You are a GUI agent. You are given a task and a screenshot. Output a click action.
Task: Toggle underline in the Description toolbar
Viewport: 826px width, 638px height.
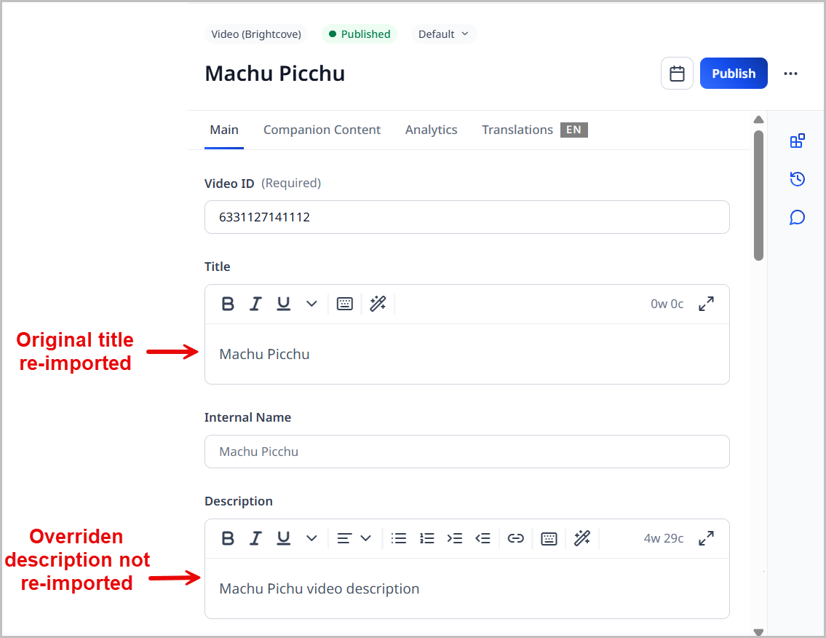click(284, 538)
